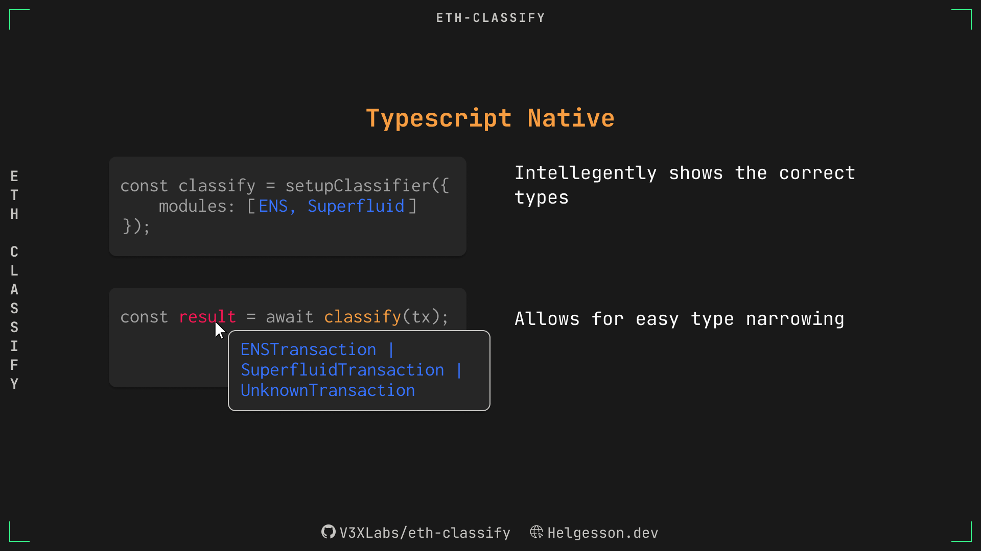Select the UnknownTransaction type option
Screen dimensions: 981x551
tap(327, 390)
